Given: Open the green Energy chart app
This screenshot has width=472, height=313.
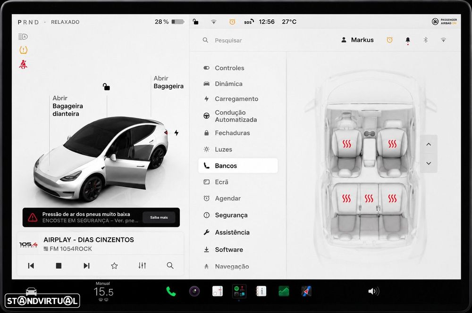Looking at the screenshot, I should [x=284, y=291].
